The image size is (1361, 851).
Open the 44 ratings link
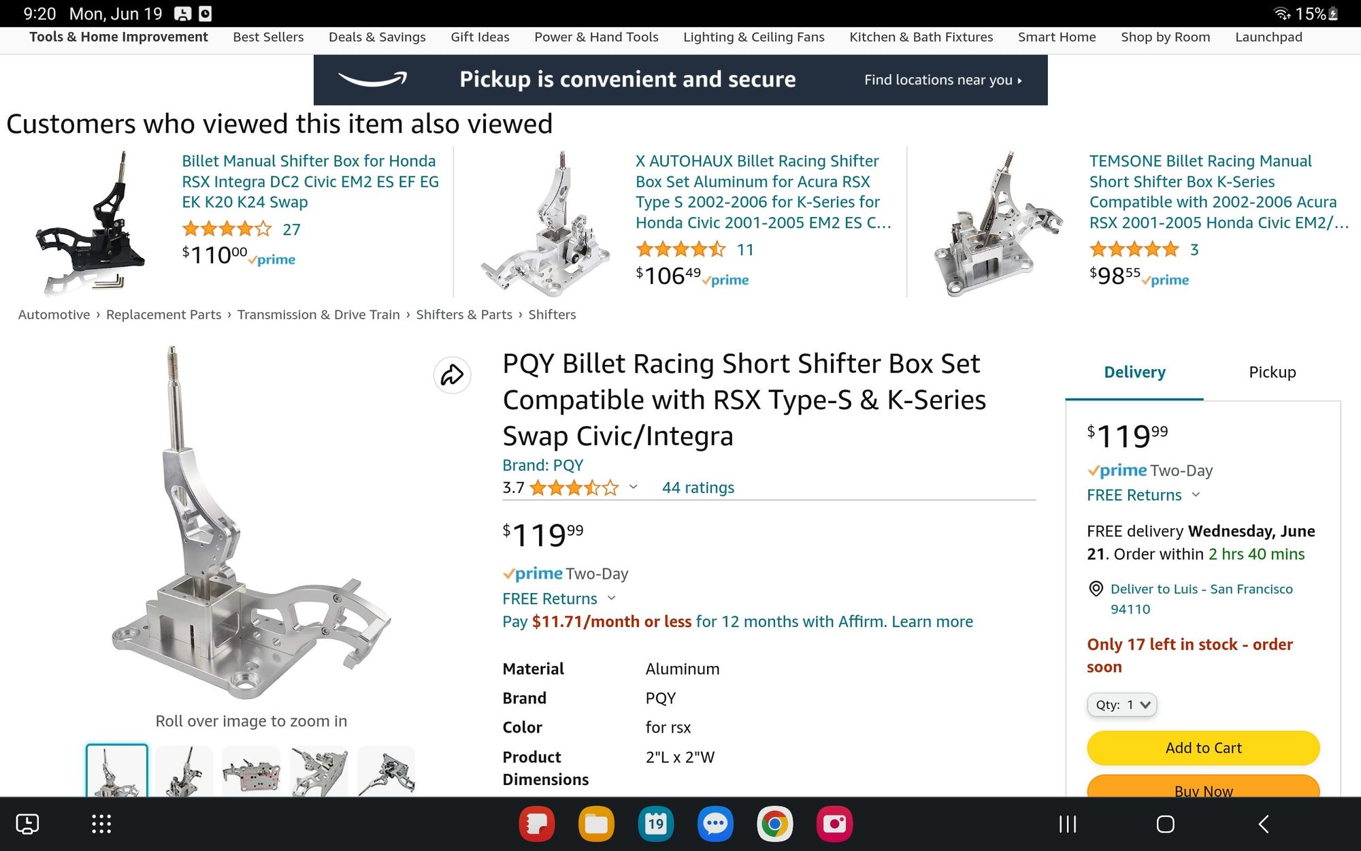[x=698, y=487]
